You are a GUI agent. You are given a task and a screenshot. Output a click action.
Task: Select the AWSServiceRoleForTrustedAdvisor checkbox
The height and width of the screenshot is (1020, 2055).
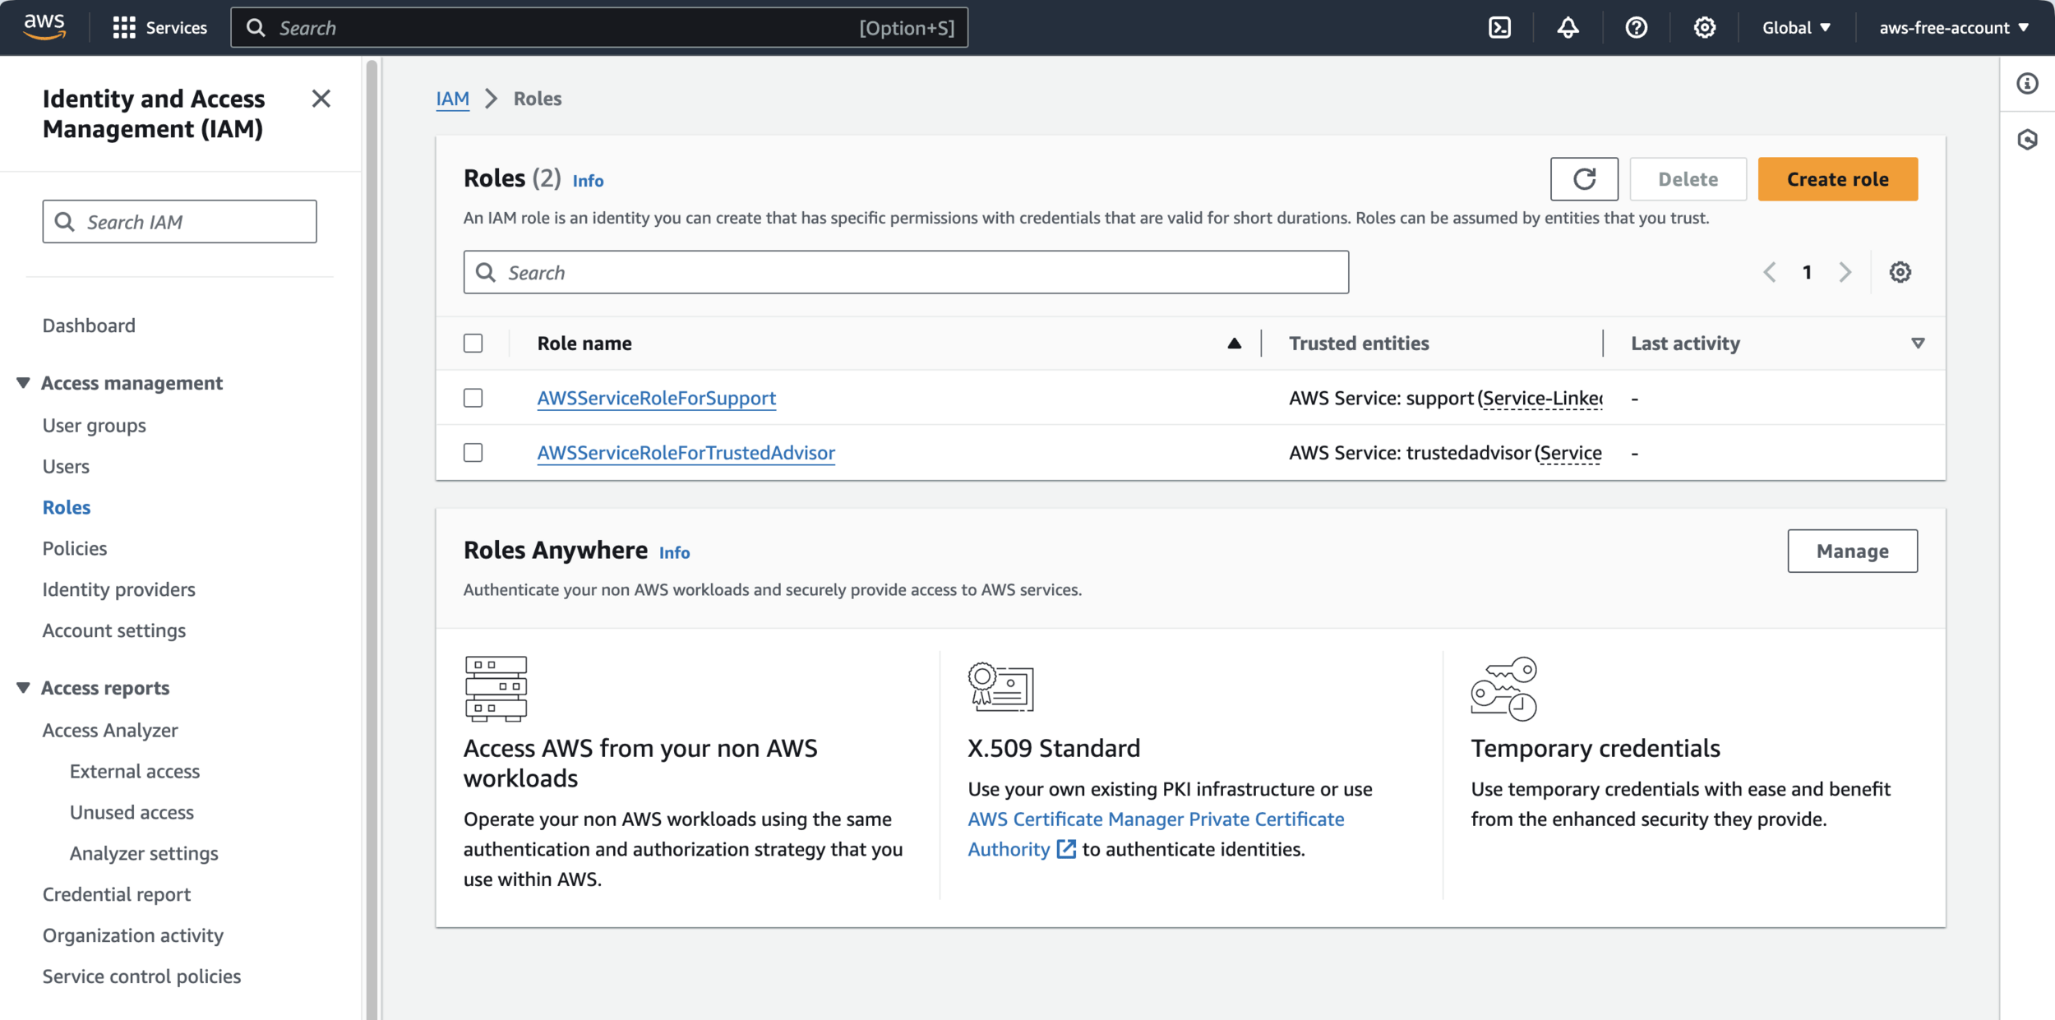pyautogui.click(x=473, y=453)
